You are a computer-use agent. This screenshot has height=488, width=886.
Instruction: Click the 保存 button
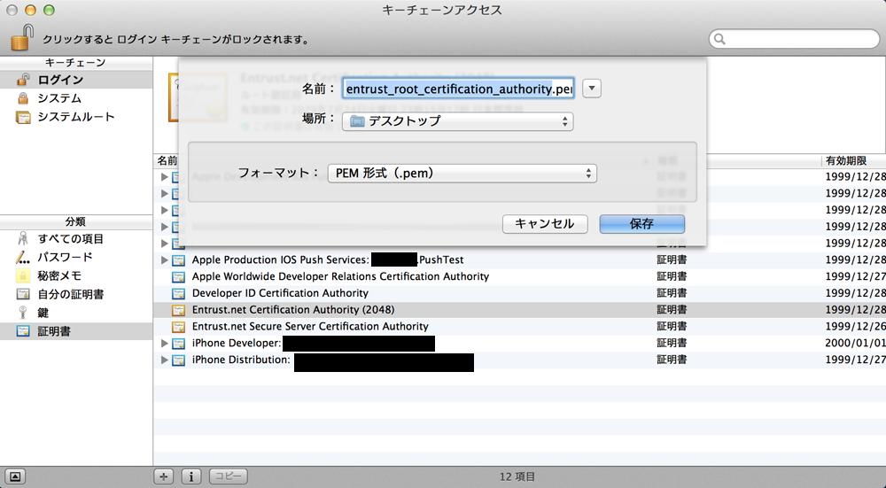(641, 224)
